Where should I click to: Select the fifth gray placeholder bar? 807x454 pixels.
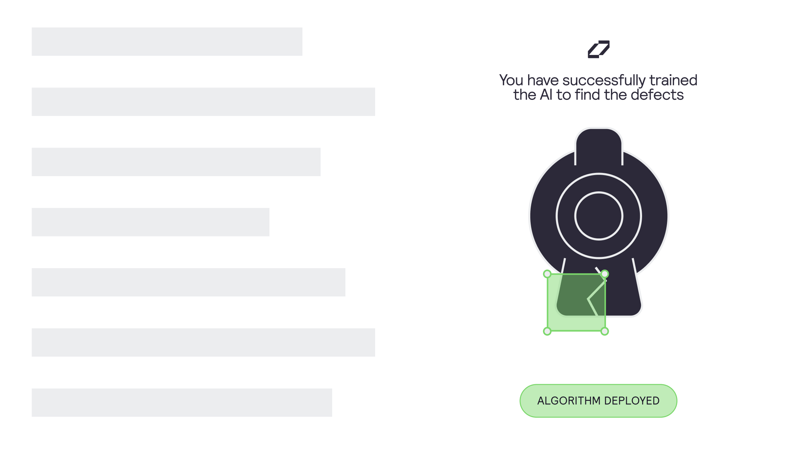pyautogui.click(x=188, y=282)
